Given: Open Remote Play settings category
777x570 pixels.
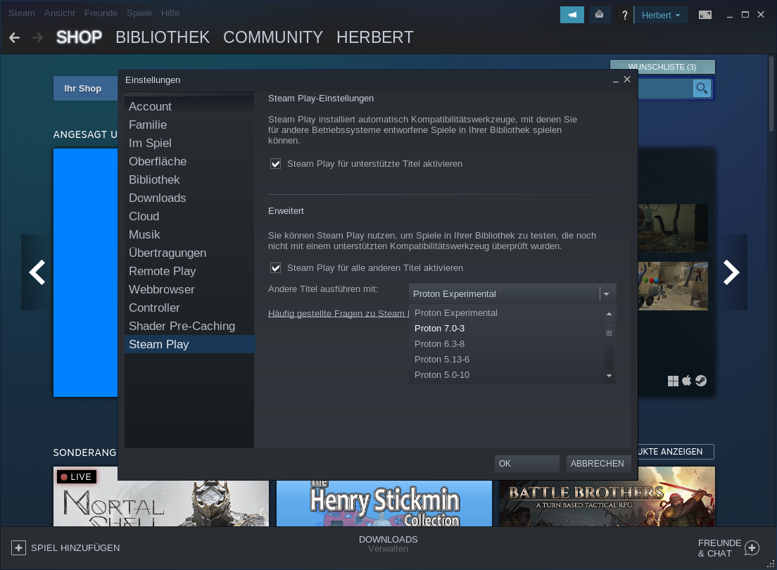Looking at the screenshot, I should [x=189, y=272].
